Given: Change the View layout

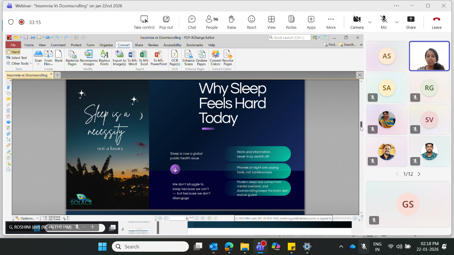Looking at the screenshot, I should point(271,22).
